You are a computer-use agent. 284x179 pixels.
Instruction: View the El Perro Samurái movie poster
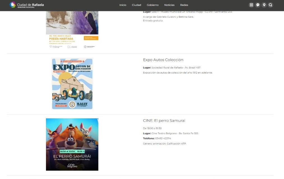tap(72, 144)
